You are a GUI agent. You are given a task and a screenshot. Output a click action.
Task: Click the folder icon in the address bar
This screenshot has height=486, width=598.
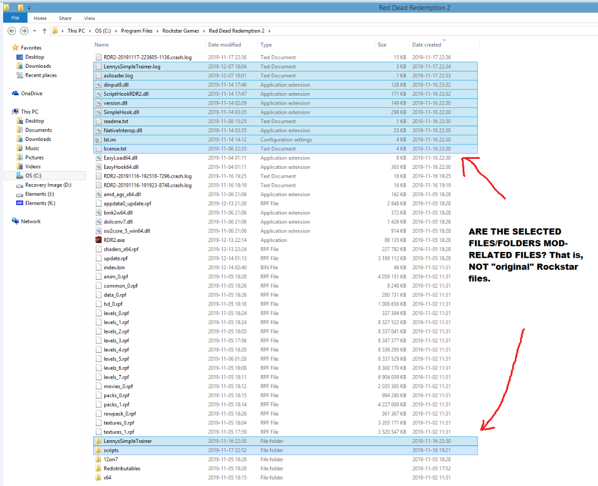coord(55,31)
